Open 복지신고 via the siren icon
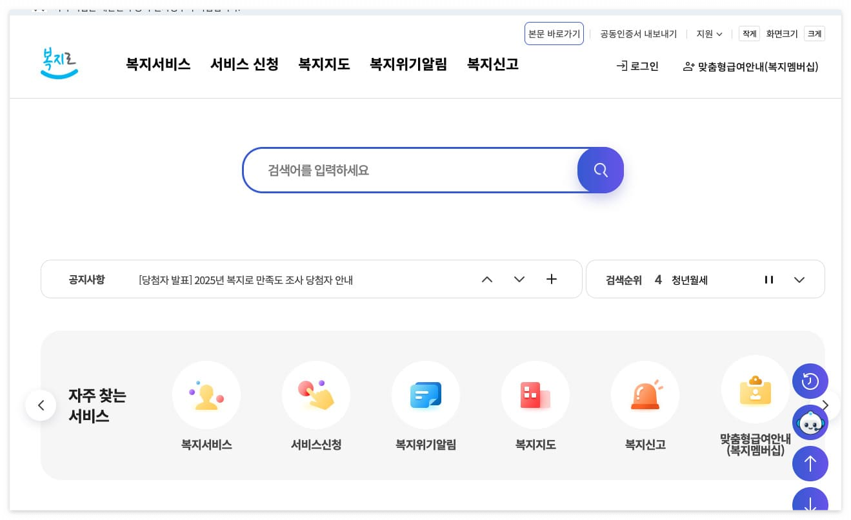The width and height of the screenshot is (851, 520). coord(645,395)
